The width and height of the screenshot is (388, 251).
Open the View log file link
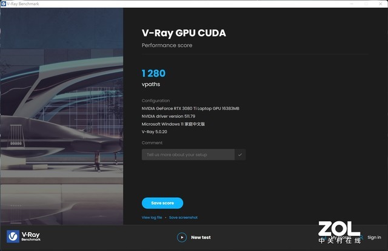152,218
